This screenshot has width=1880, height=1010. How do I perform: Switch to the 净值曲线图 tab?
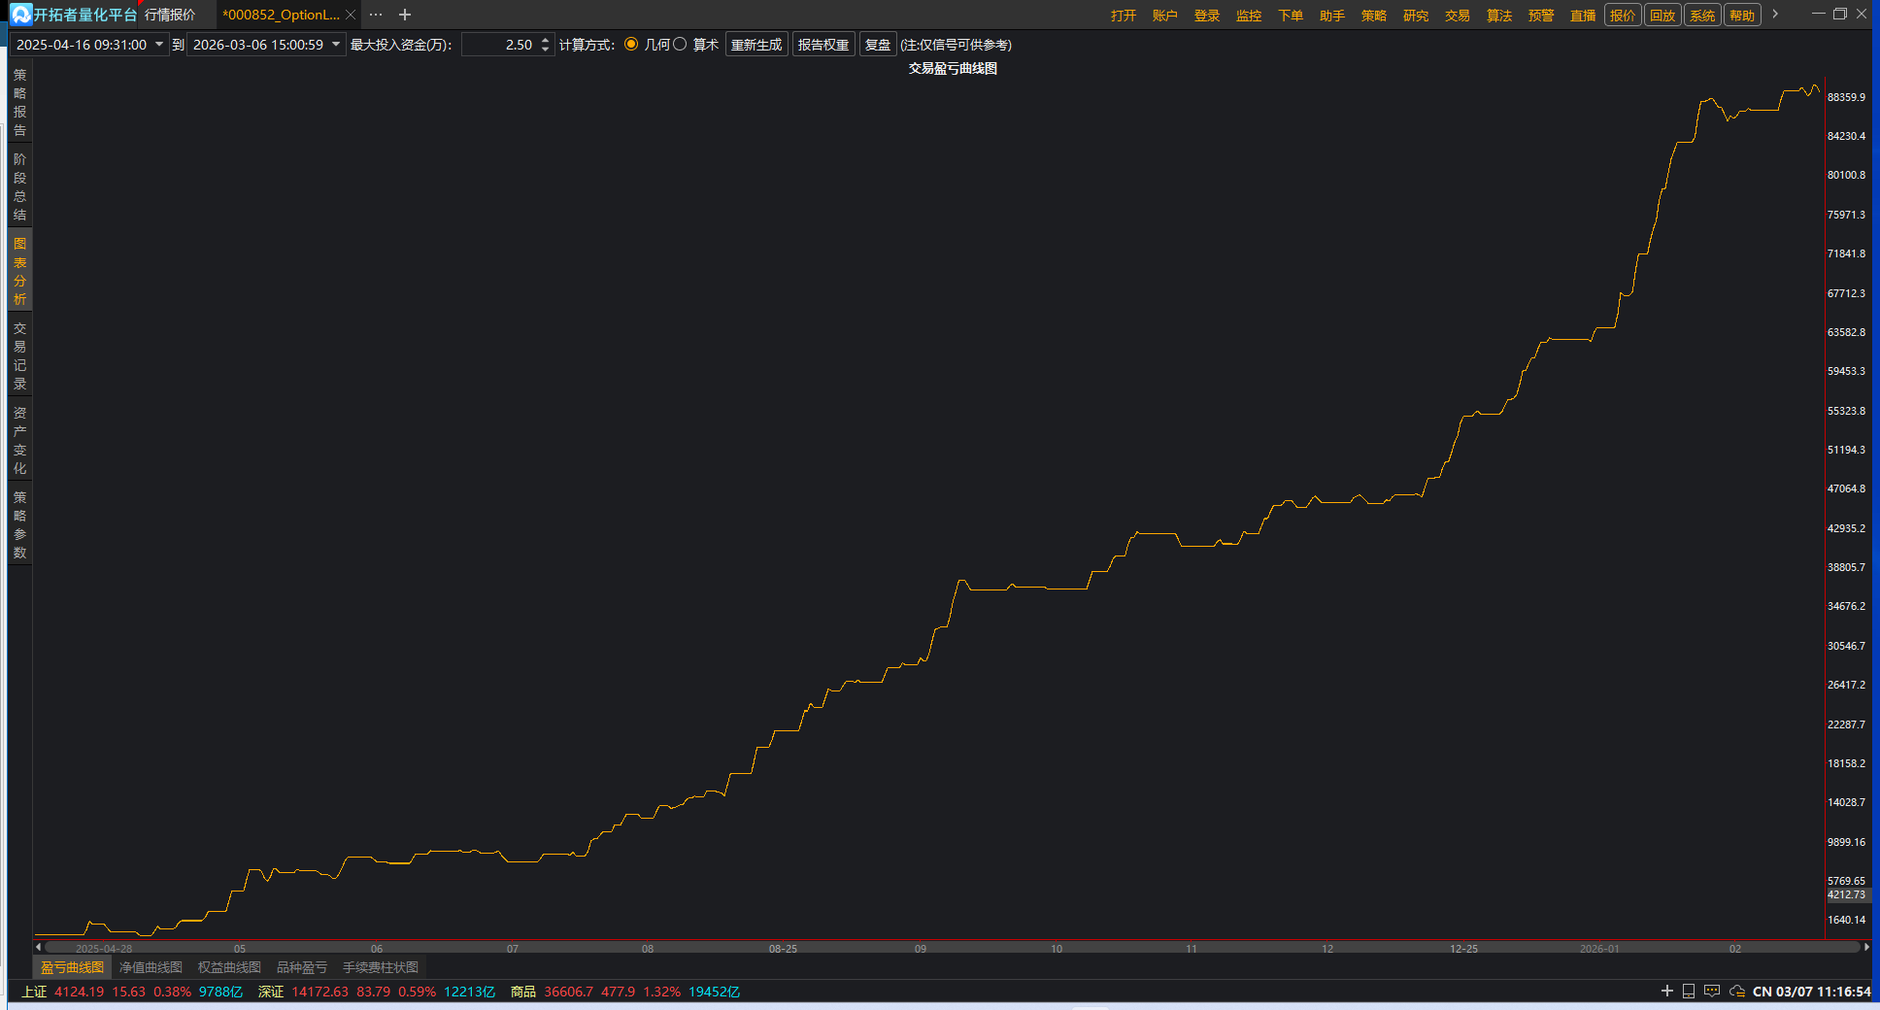(x=151, y=967)
